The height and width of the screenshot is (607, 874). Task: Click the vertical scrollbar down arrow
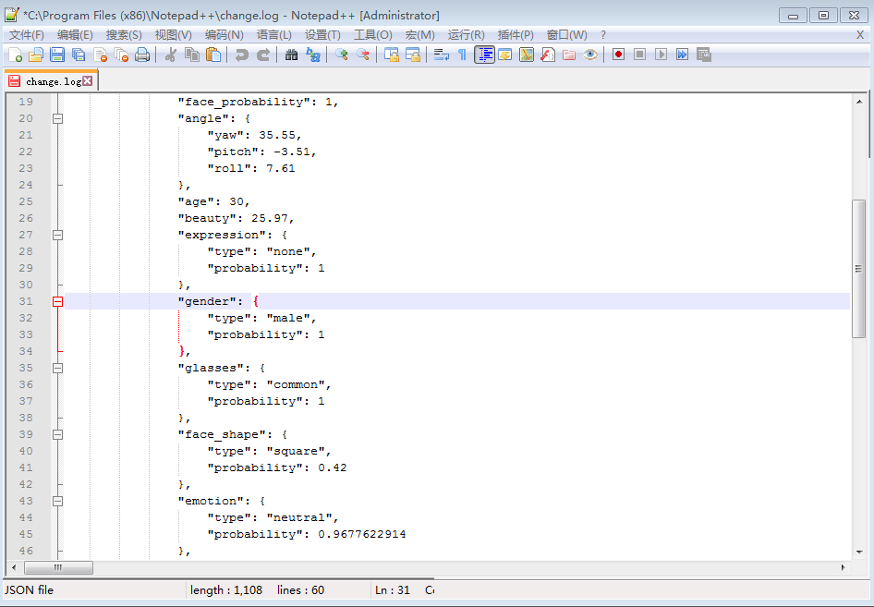[859, 552]
